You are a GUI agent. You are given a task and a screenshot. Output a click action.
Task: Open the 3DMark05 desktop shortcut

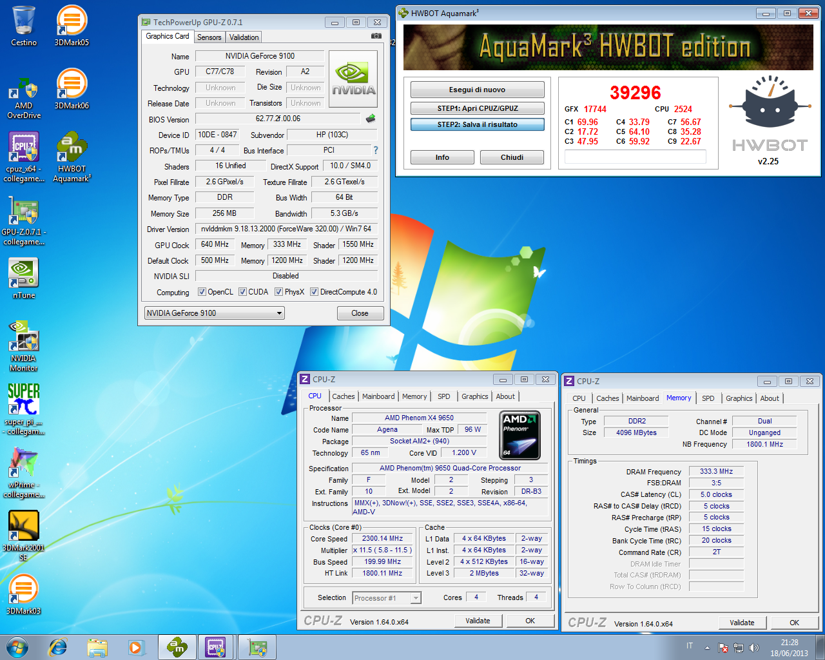coord(72,26)
